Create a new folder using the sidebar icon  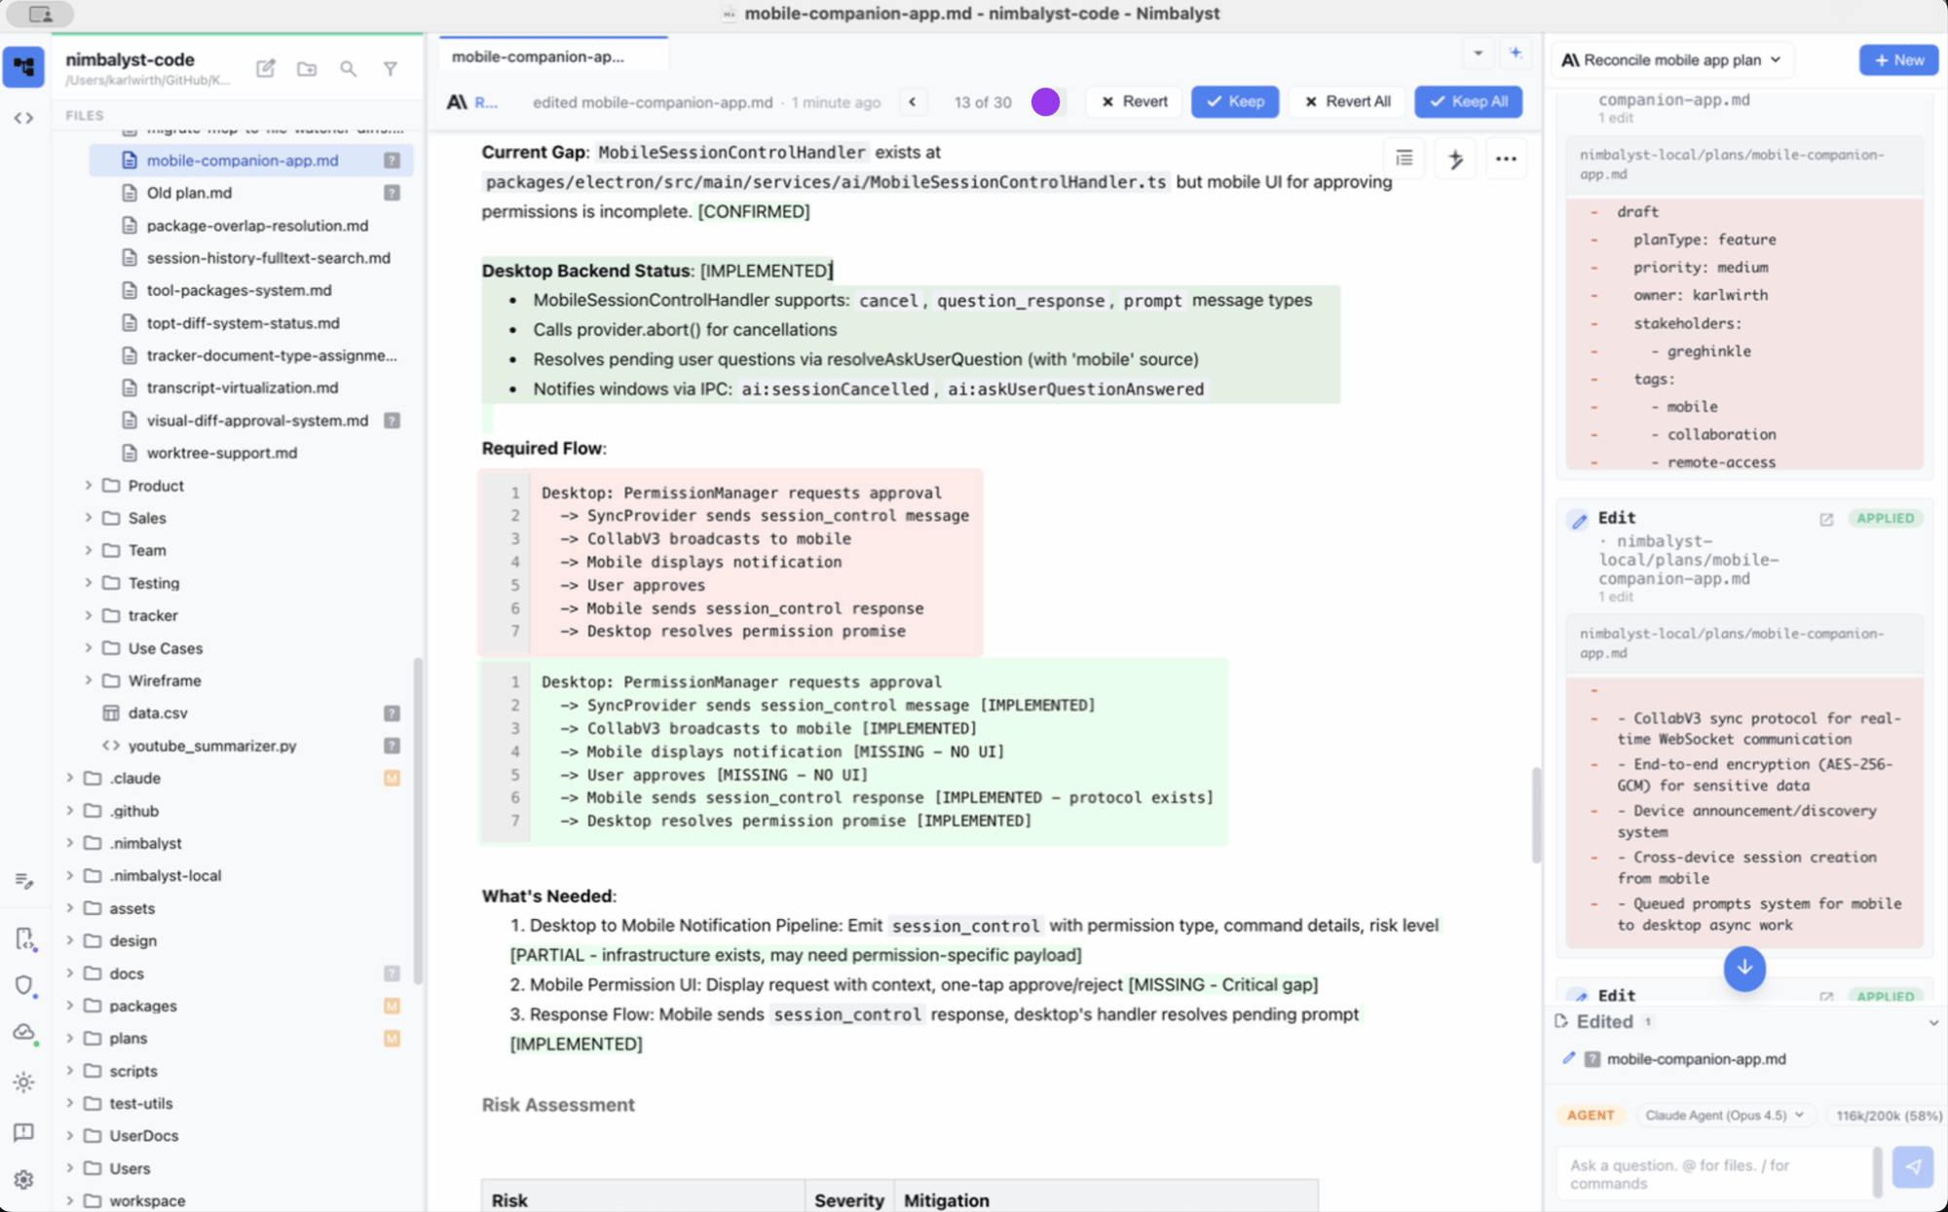(x=307, y=69)
